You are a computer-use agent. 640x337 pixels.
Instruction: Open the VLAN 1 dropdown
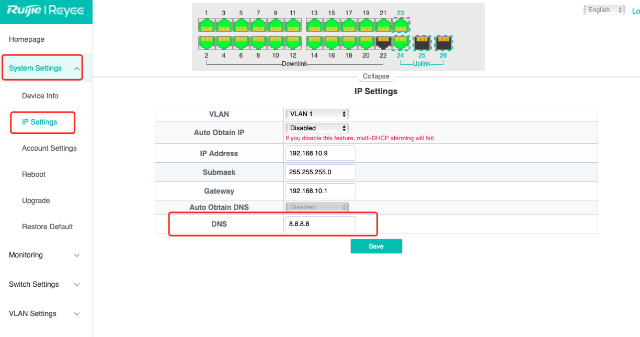(317, 114)
